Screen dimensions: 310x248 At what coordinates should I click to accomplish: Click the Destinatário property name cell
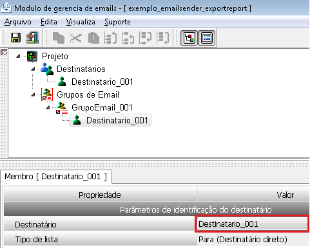100,224
